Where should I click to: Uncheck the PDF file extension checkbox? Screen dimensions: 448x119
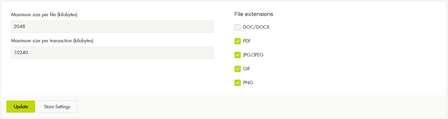click(238, 41)
